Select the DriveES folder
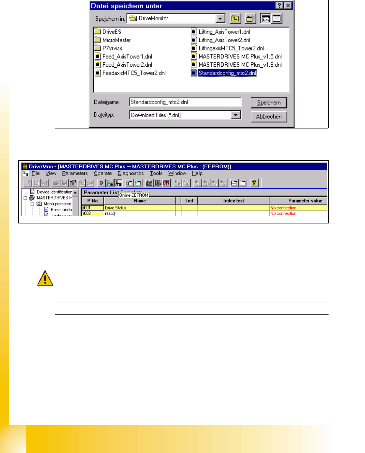Viewport: 365px width, 453px height. tap(108, 32)
